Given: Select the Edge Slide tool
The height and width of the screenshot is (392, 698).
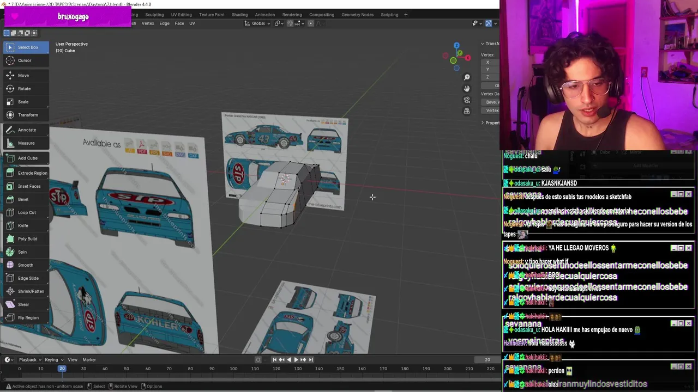Looking at the screenshot, I should click(25, 278).
